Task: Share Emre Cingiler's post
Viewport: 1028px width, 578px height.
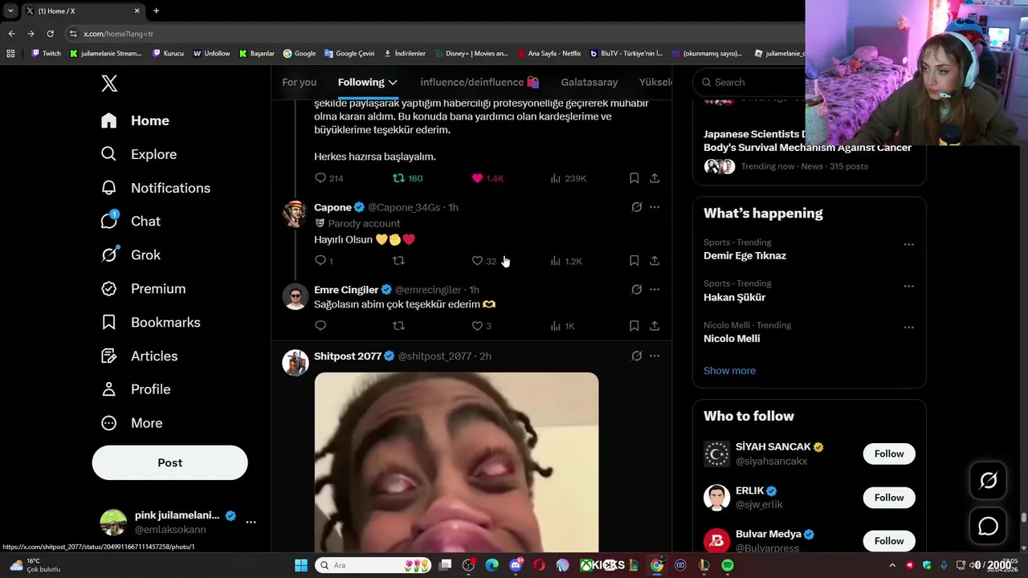Action: (655, 326)
